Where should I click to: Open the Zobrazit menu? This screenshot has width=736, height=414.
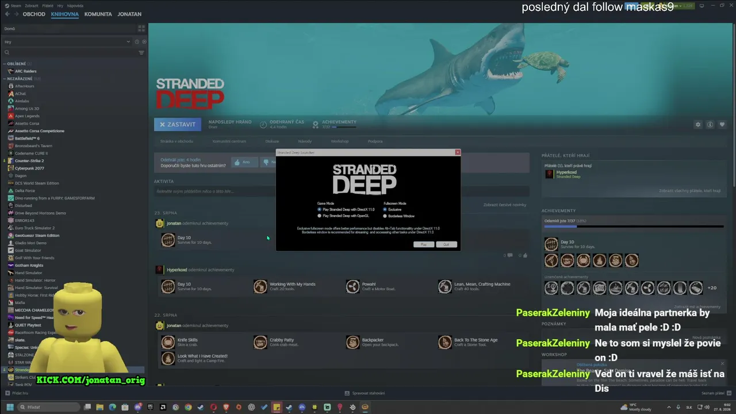point(31,6)
